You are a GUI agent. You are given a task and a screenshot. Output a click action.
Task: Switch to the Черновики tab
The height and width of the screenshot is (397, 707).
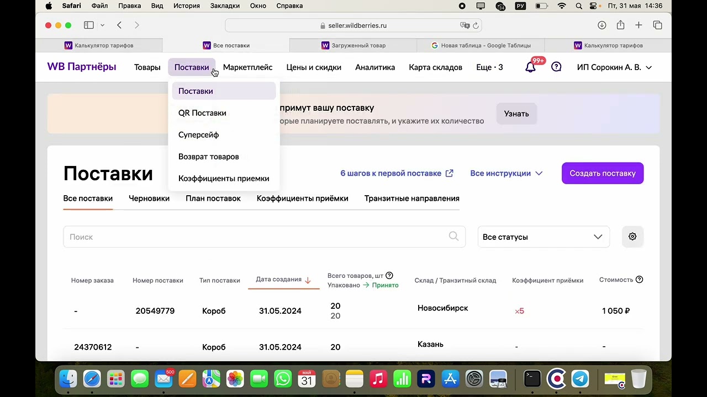coord(149,198)
